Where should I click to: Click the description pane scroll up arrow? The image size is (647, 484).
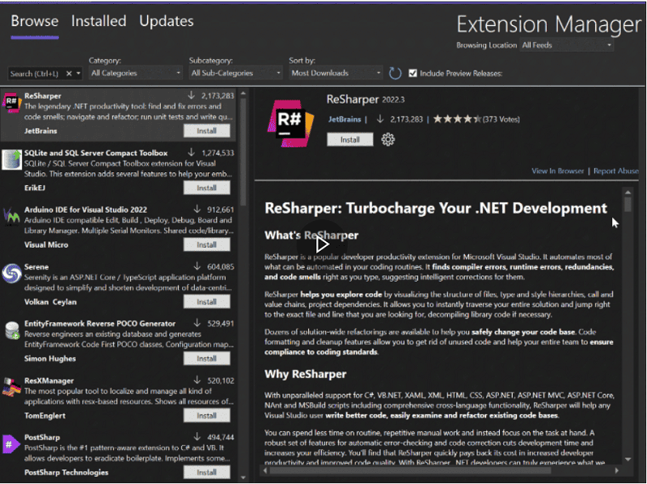[x=628, y=192]
